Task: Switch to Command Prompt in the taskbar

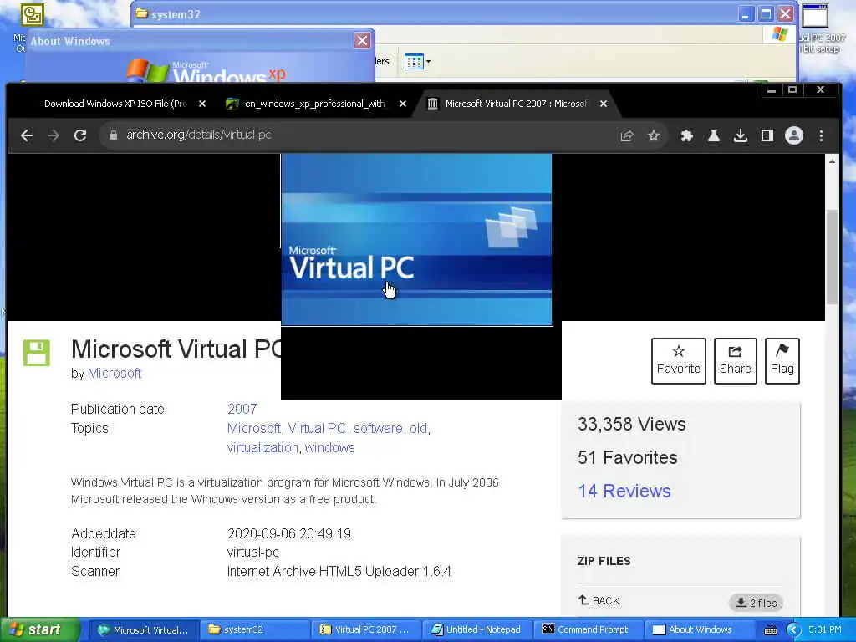Action: pos(588,630)
